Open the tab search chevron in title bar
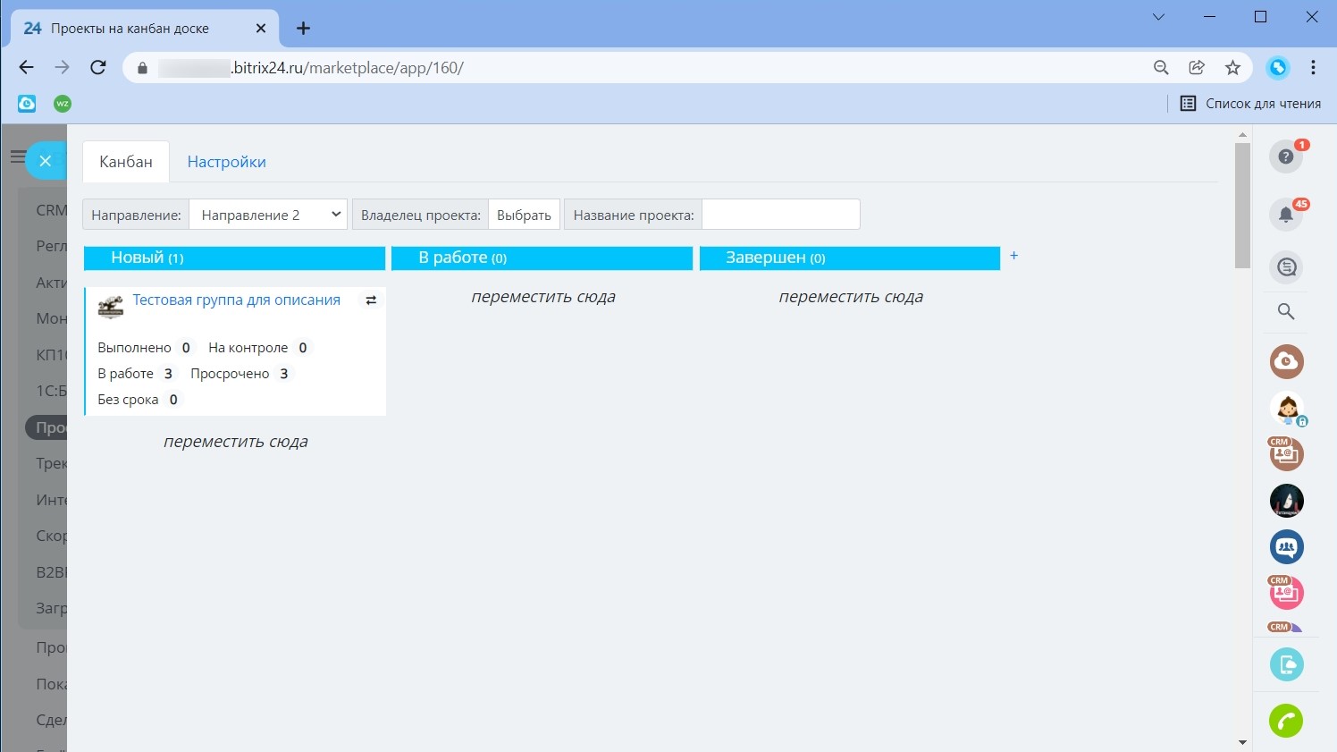 click(1158, 17)
